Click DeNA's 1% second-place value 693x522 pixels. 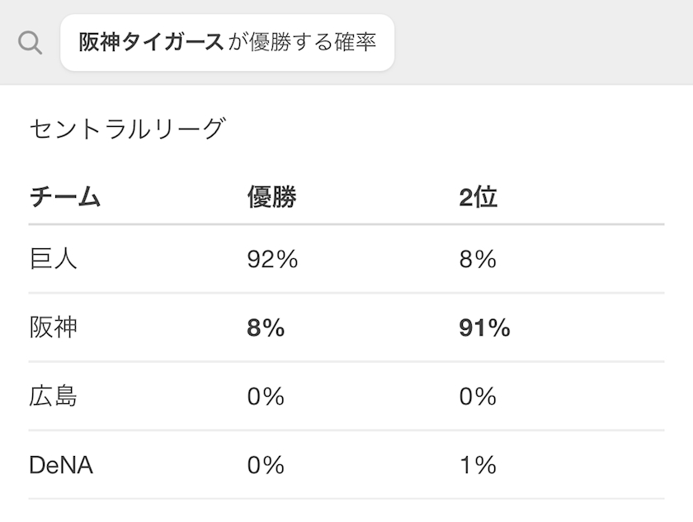coord(478,465)
